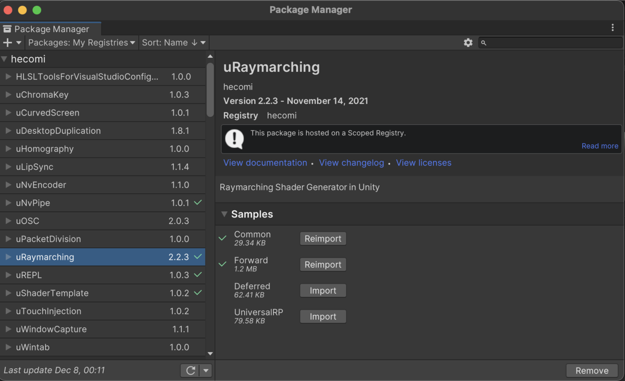Expand the HLSLToolsForVisualStudioConfig package versions
Screen dimensions: 625x381
(x=8, y=77)
